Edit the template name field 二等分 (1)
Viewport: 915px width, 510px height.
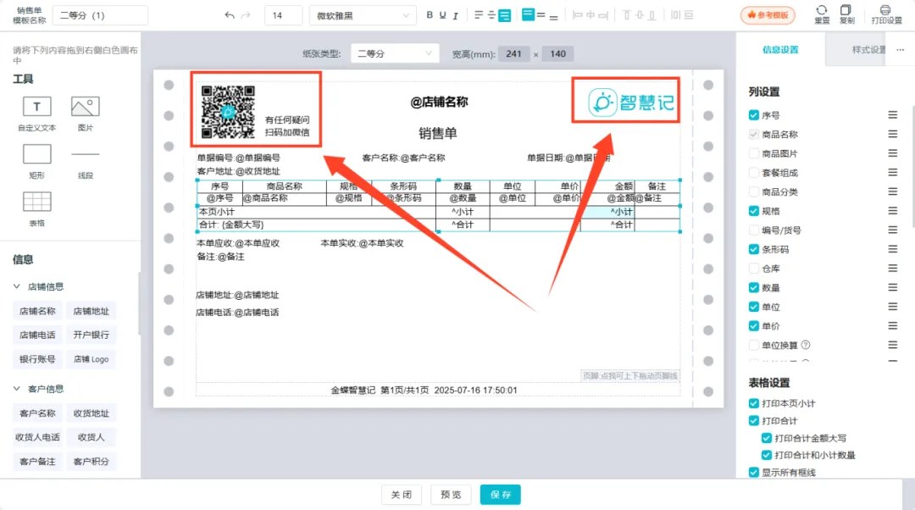100,15
